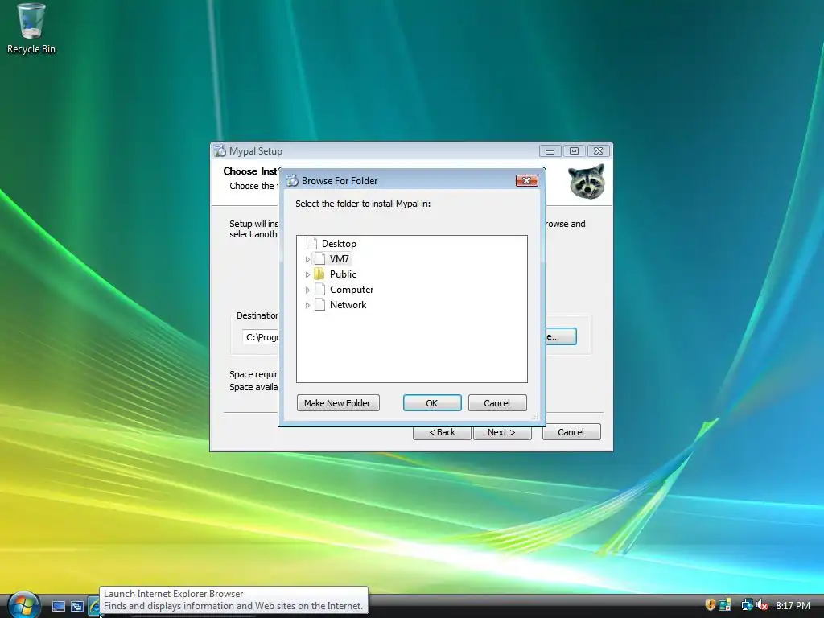Click the Show Desktop quick launch icon
The width and height of the screenshot is (824, 618).
(59, 606)
